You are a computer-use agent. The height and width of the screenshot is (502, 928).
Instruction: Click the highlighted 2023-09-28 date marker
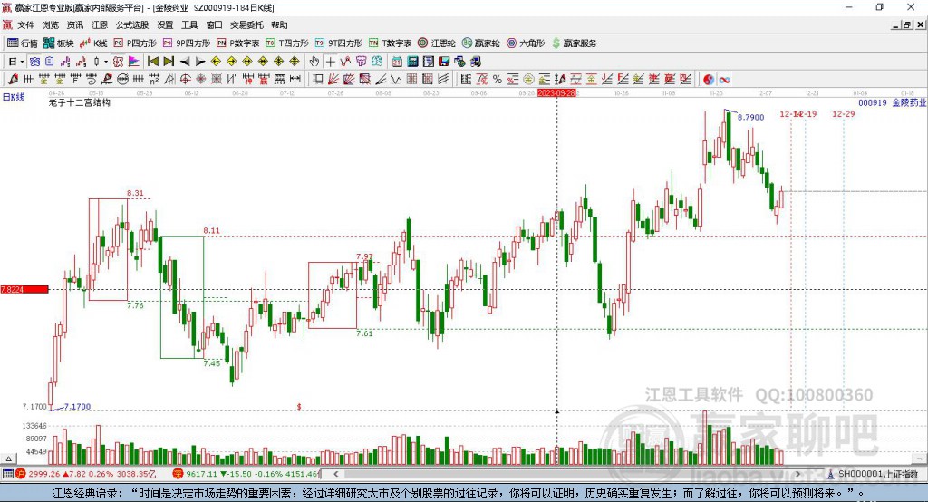[x=556, y=93]
